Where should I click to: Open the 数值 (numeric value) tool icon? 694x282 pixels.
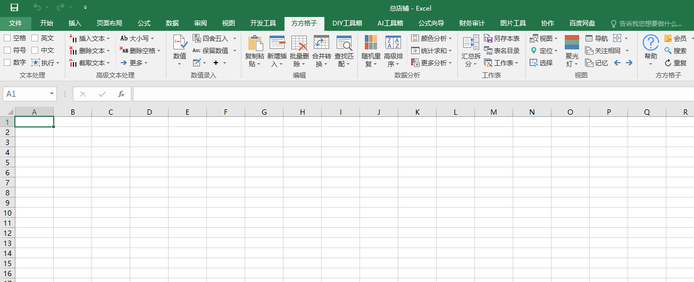[180, 43]
